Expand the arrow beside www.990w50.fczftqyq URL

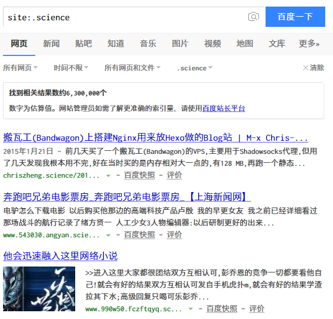[191, 309]
